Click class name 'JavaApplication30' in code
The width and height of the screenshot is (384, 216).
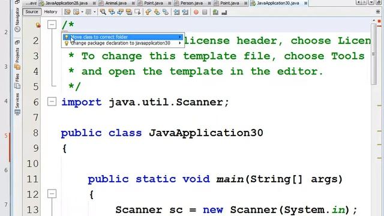(206, 133)
